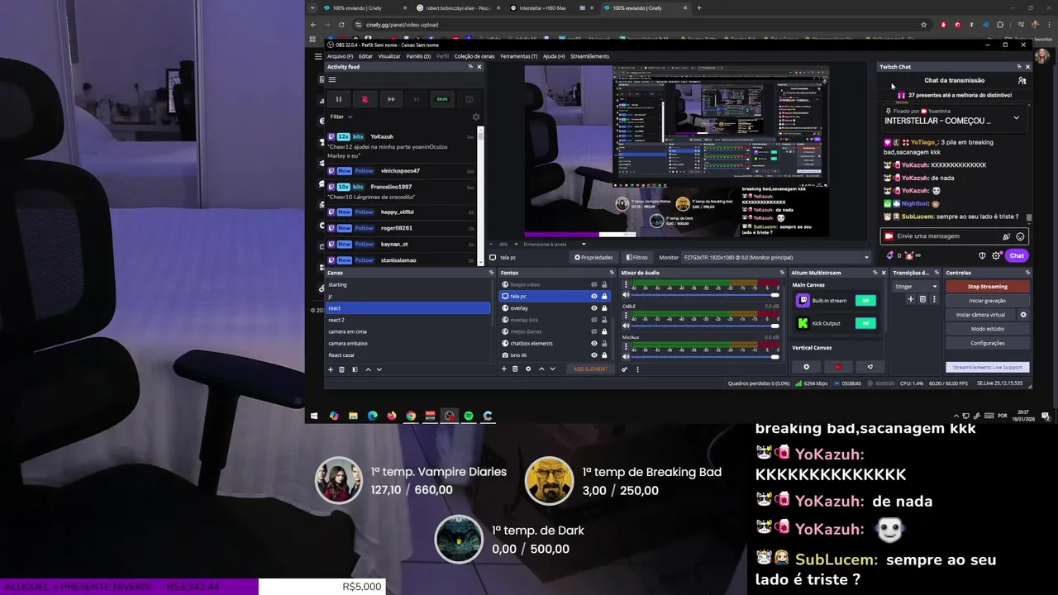Click the ADD ELEMENT button
The image size is (1058, 595).
tap(590, 369)
